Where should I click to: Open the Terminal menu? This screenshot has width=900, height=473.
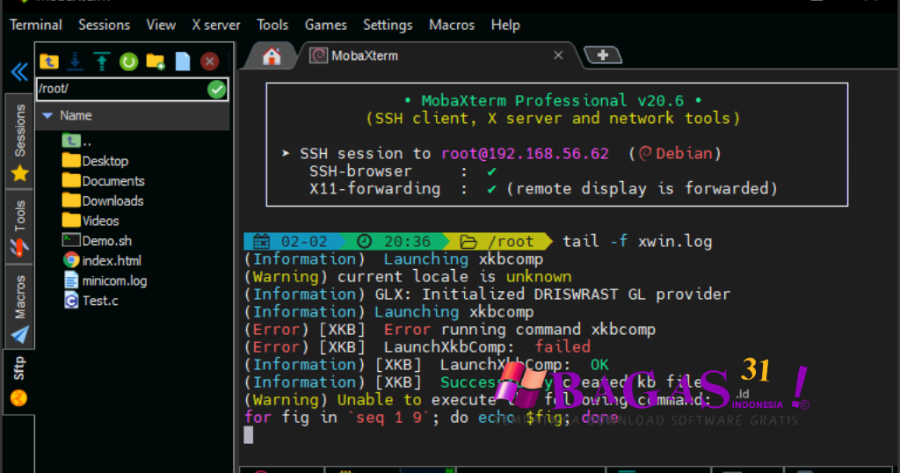[x=35, y=25]
